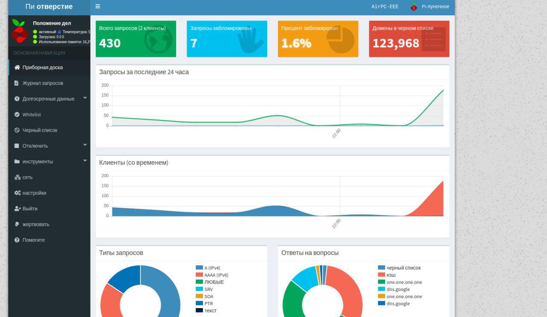Click the globe icon in total queries card
This screenshot has height=317, width=547.
(159, 40)
